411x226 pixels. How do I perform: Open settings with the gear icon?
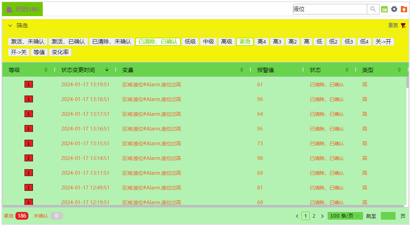[394, 9]
